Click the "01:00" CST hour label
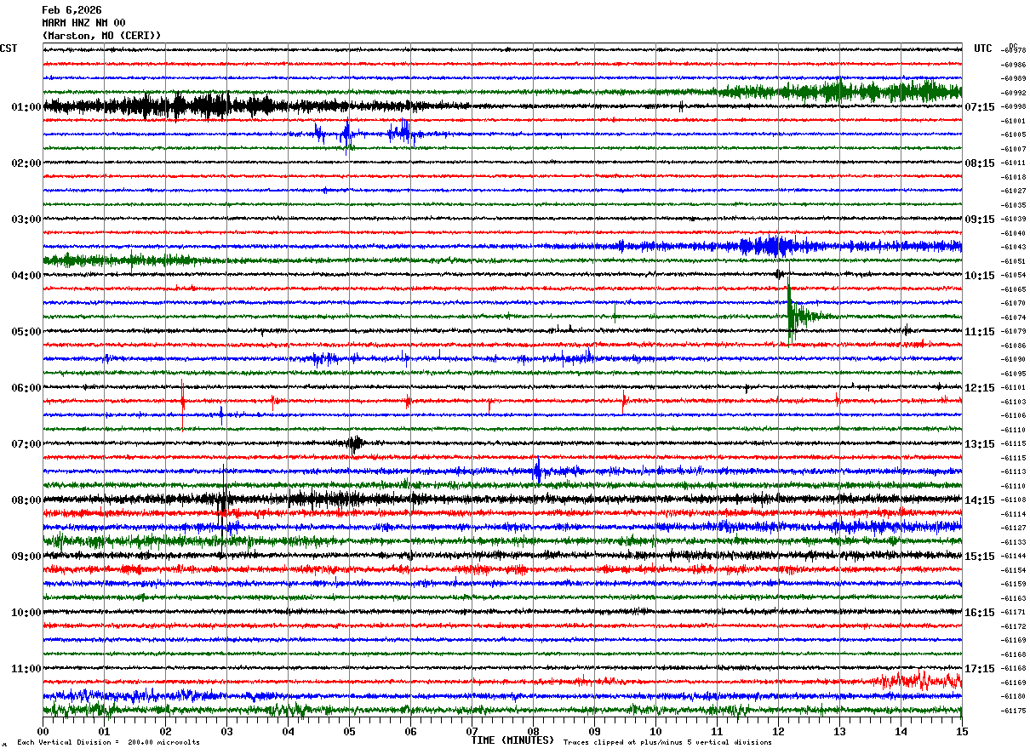The height and width of the screenshot is (754, 1030). [x=26, y=107]
